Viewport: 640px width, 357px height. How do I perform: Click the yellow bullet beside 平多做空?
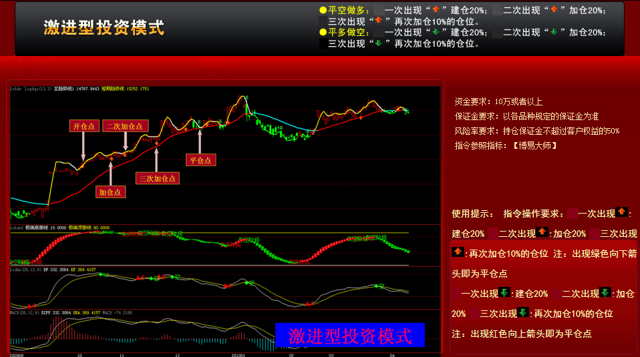click(x=323, y=32)
